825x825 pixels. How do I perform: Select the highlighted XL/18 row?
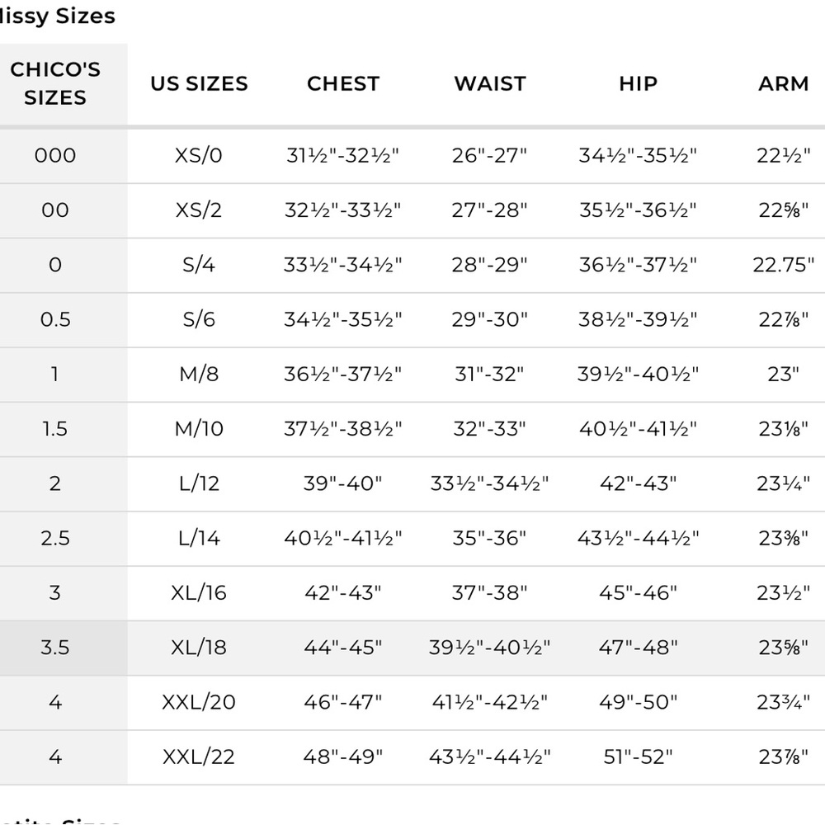(x=412, y=648)
